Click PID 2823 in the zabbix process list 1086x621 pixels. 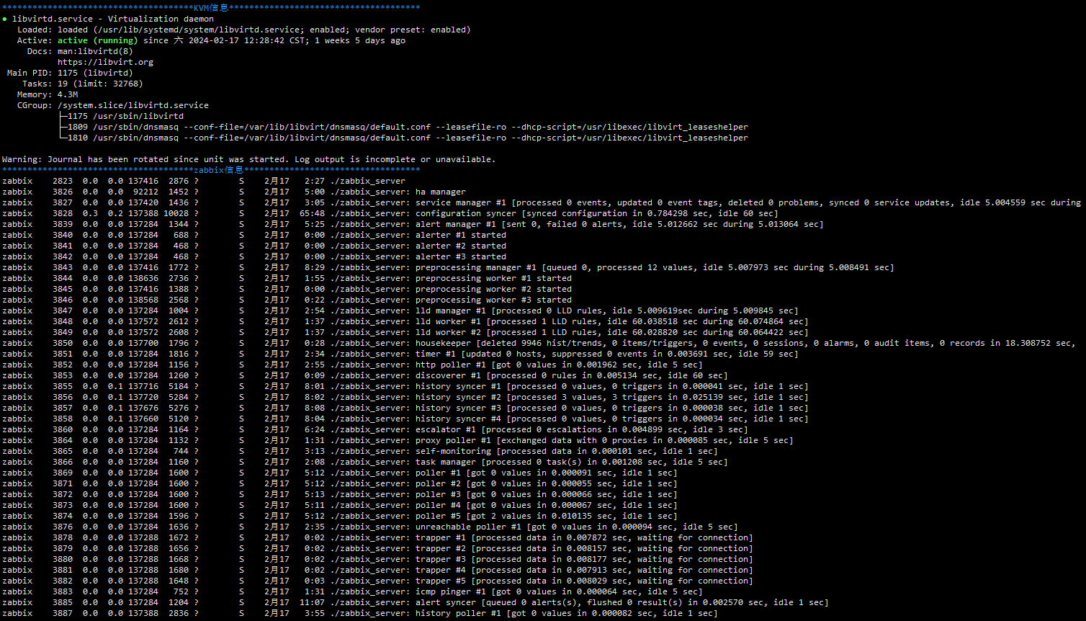(63, 181)
